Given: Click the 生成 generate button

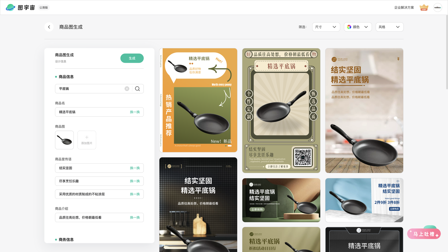Looking at the screenshot, I should tap(132, 58).
